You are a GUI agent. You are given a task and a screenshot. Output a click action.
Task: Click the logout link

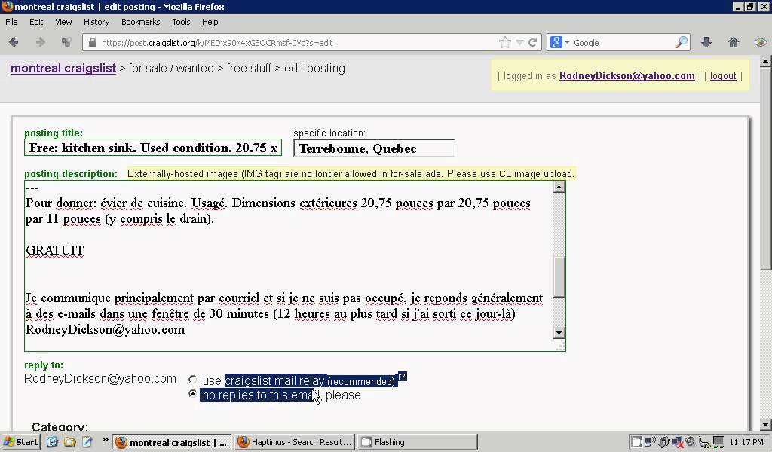pyautogui.click(x=723, y=76)
